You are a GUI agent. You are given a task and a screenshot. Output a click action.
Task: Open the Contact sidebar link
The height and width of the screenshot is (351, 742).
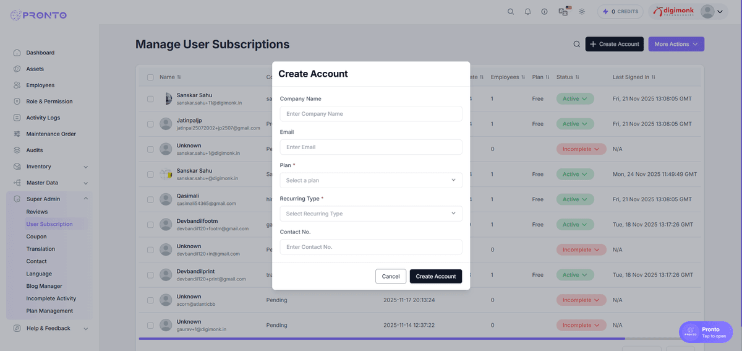pos(36,261)
